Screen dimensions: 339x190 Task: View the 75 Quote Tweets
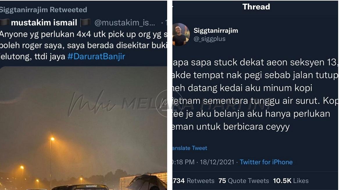pyautogui.click(x=244, y=181)
